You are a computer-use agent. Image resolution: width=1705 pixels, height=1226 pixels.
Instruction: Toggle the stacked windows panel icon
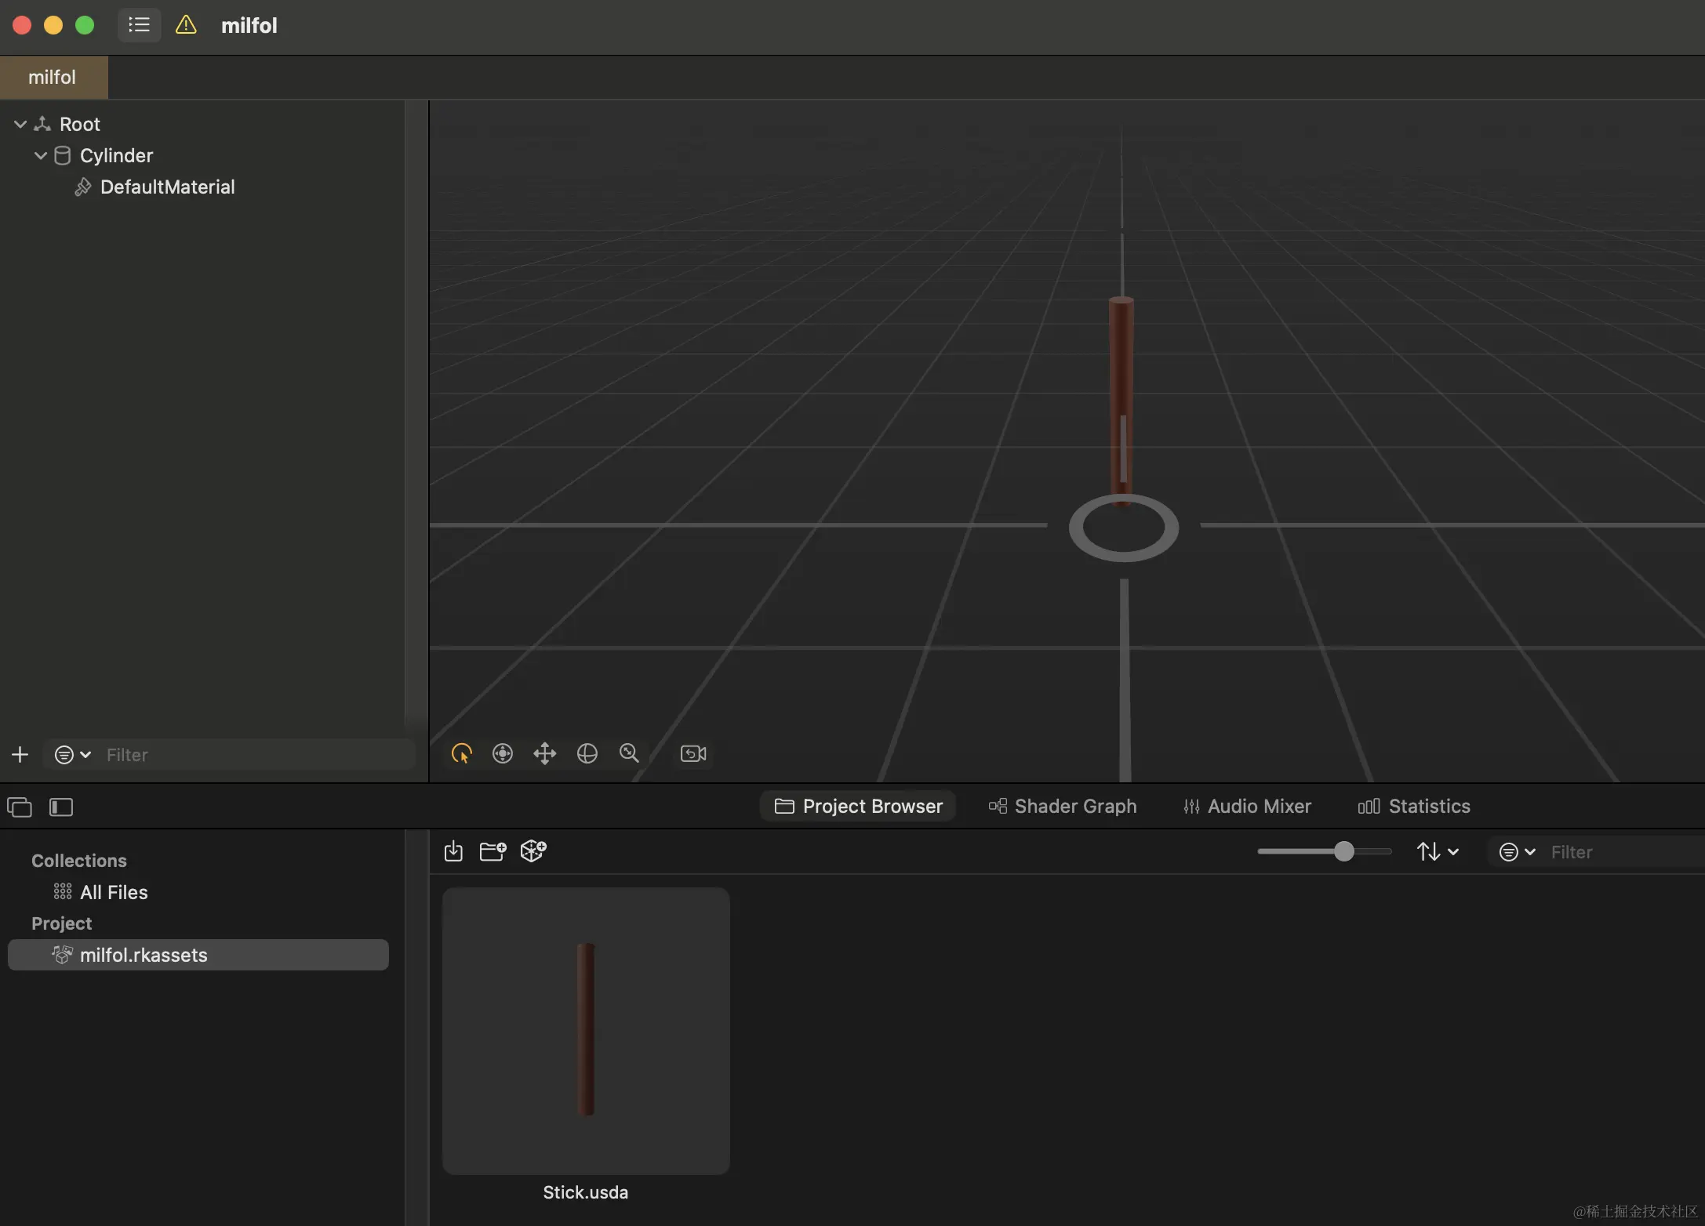coord(20,807)
